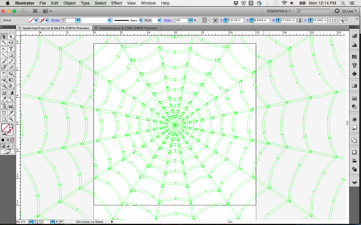
Task: Open the zoom level dropdown in status bar
Action: pyautogui.click(x=30, y=222)
